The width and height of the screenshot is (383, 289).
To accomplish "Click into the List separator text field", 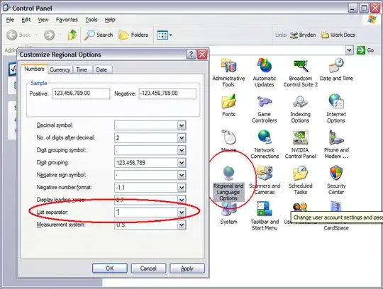I will coord(146,212).
